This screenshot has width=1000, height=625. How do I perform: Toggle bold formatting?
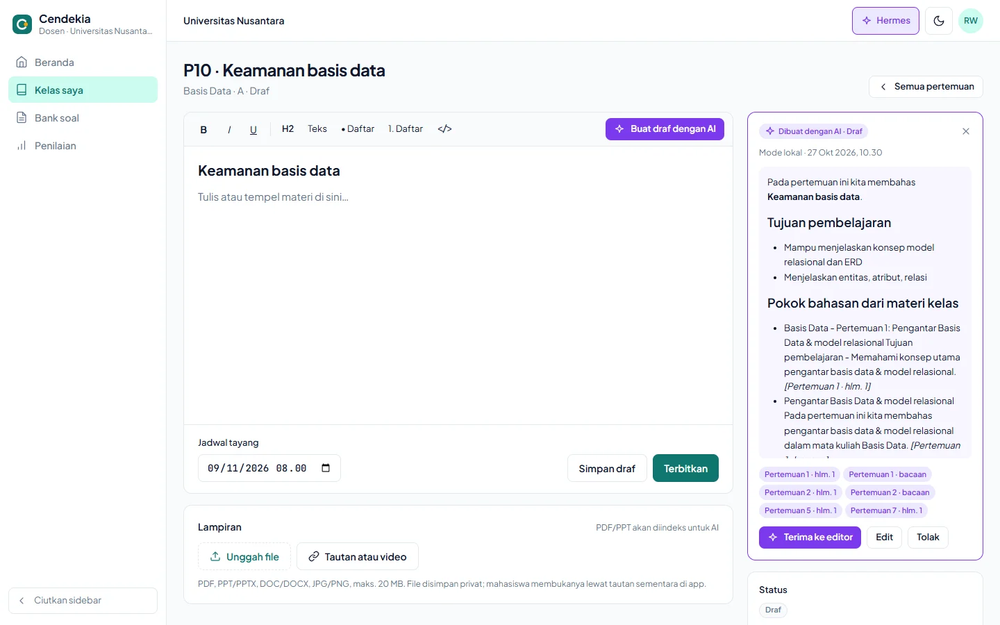(x=203, y=129)
